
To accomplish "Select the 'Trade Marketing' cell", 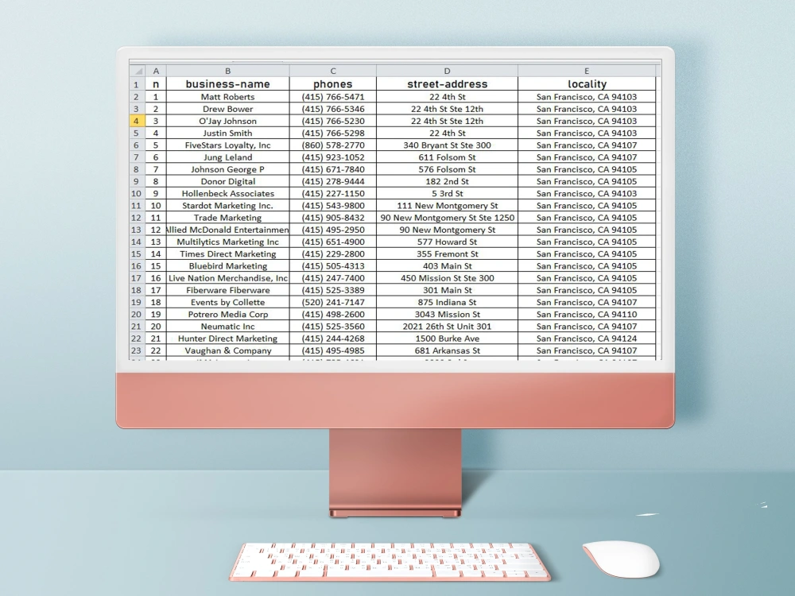I will click(227, 218).
